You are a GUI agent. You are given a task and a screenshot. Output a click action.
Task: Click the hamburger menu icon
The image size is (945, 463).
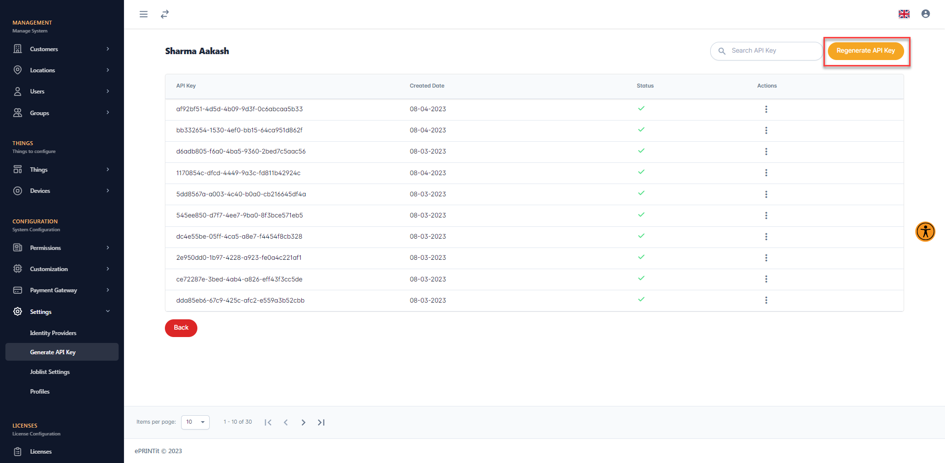[x=144, y=14]
